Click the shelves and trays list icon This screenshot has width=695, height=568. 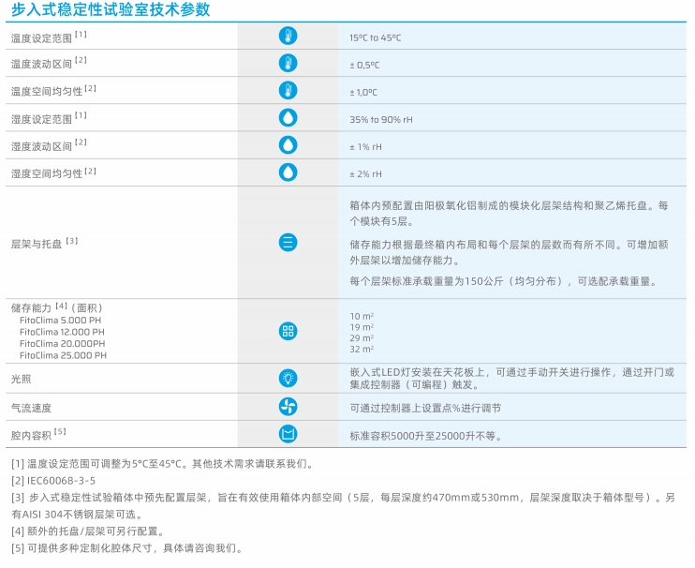click(x=288, y=242)
